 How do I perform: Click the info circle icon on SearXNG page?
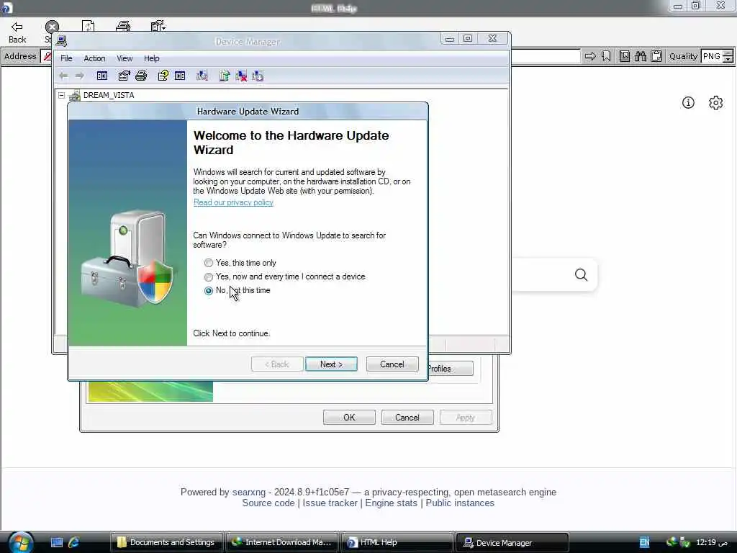pos(688,102)
